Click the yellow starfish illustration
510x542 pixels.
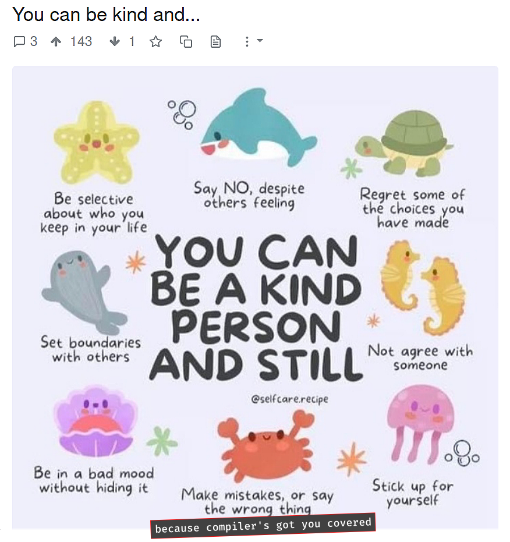point(96,143)
